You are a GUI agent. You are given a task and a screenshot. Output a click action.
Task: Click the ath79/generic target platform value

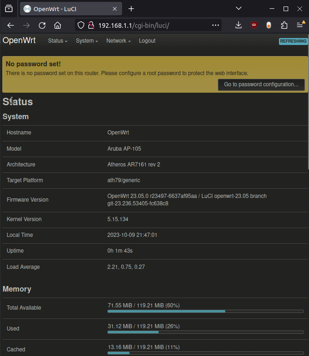(x=124, y=180)
